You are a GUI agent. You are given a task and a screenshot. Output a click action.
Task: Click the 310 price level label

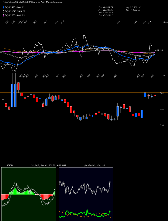click(162, 125)
